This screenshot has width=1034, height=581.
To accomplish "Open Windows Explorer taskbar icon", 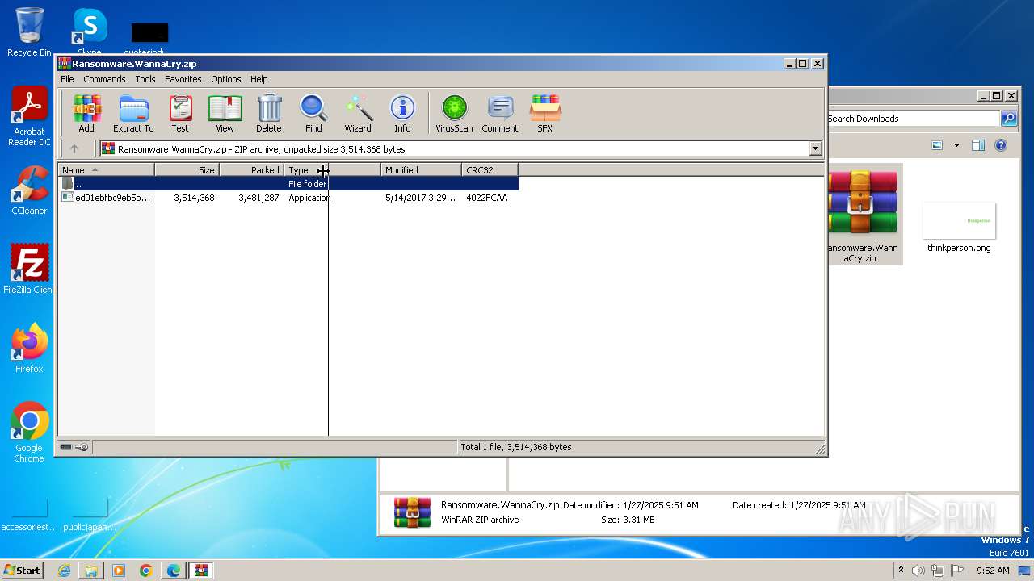I will [x=91, y=571].
